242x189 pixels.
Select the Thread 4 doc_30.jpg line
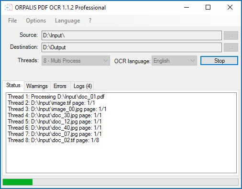[55, 115]
